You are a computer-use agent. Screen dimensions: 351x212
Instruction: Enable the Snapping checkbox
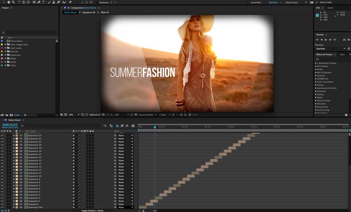(97, 2)
